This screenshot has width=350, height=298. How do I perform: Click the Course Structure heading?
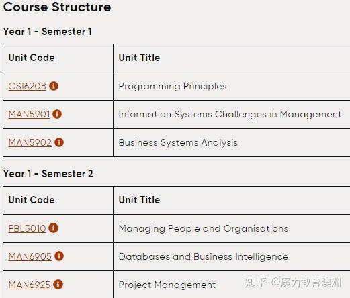(57, 7)
